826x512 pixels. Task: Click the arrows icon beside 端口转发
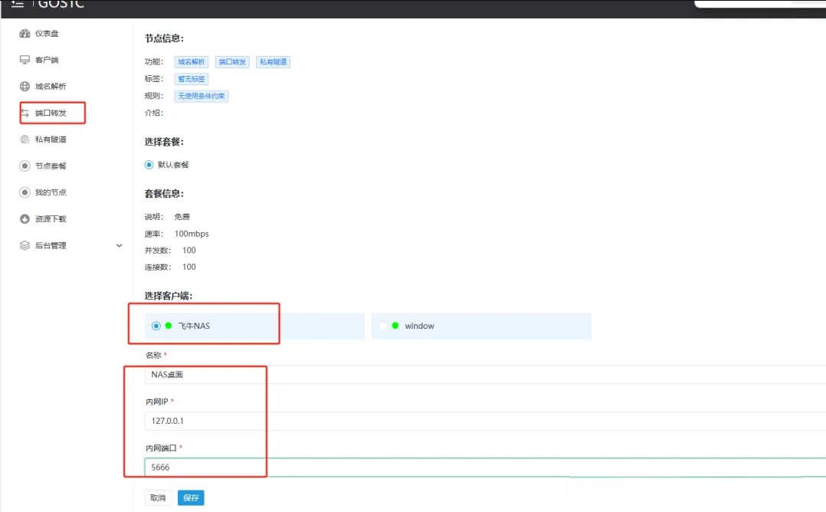(25, 113)
